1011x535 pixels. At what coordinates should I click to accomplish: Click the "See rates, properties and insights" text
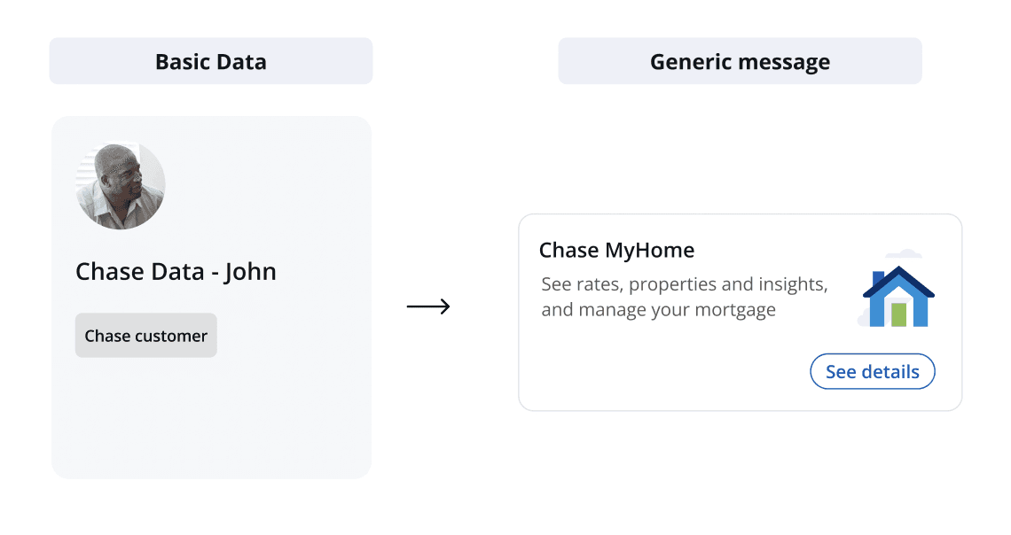[684, 285]
